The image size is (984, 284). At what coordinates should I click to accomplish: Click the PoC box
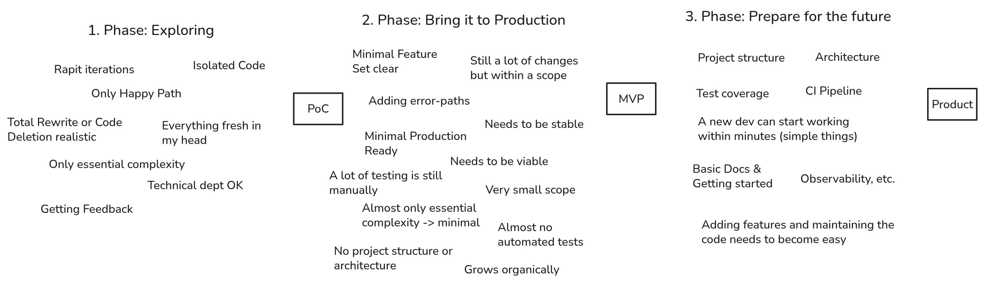pyautogui.click(x=318, y=109)
